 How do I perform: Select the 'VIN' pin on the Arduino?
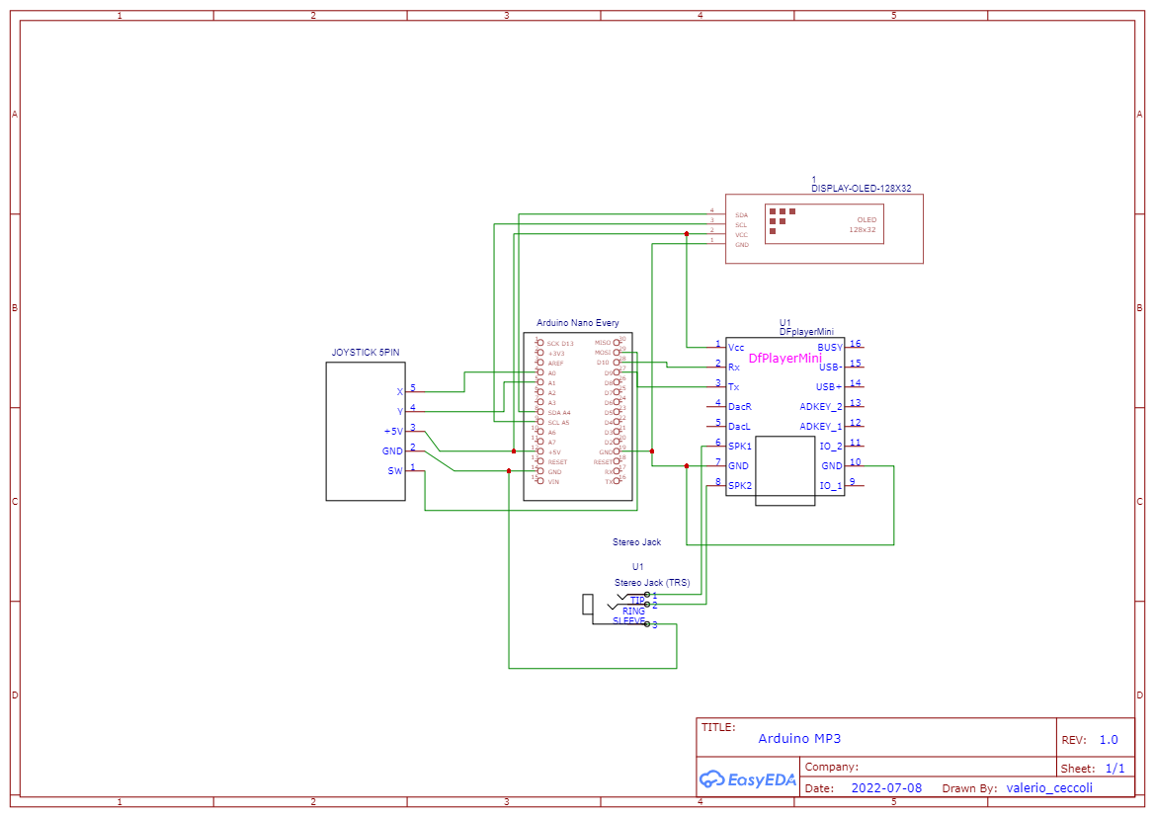point(553,482)
